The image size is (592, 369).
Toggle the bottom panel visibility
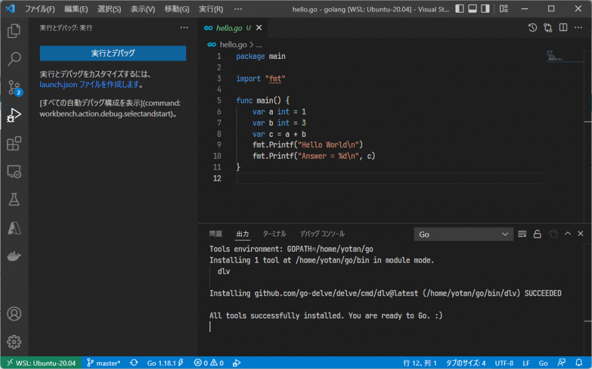click(472, 9)
